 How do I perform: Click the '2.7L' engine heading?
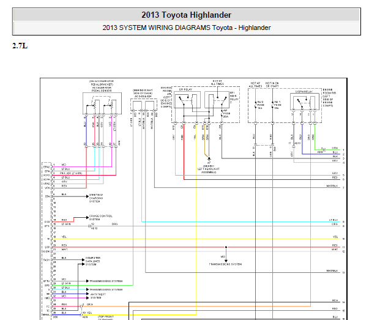[x=20, y=45]
